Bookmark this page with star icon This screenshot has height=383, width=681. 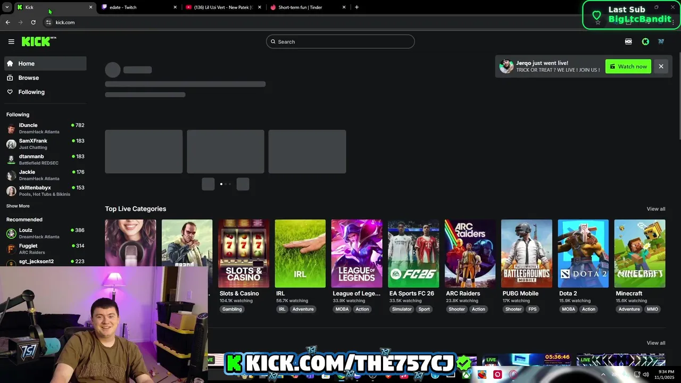coord(598,22)
